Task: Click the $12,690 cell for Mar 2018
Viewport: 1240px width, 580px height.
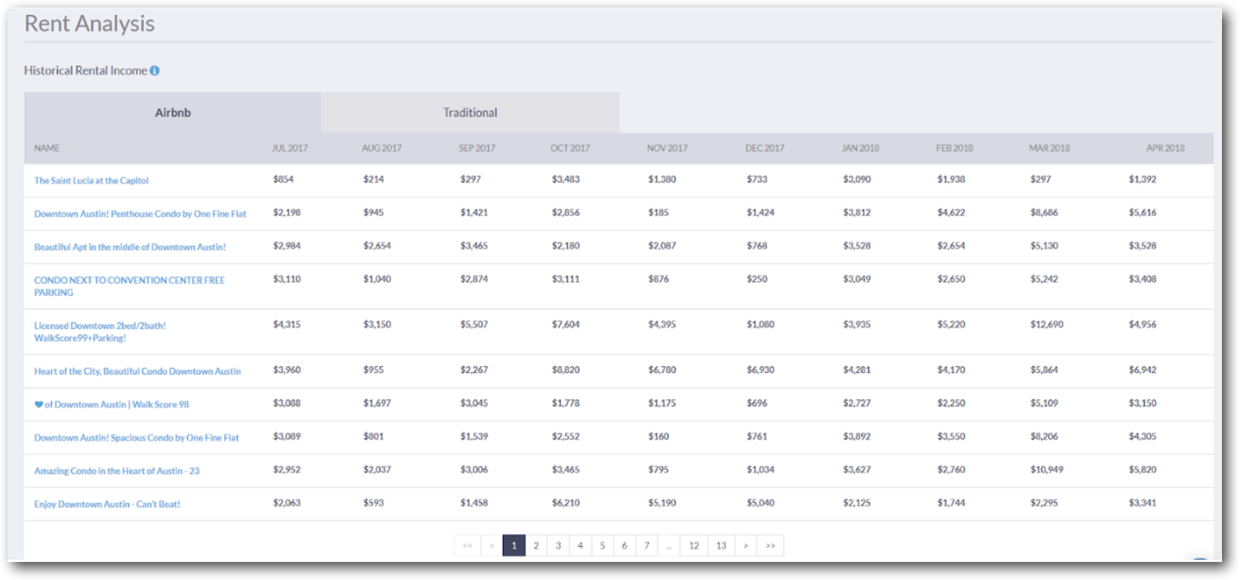Action: pyautogui.click(x=1047, y=325)
